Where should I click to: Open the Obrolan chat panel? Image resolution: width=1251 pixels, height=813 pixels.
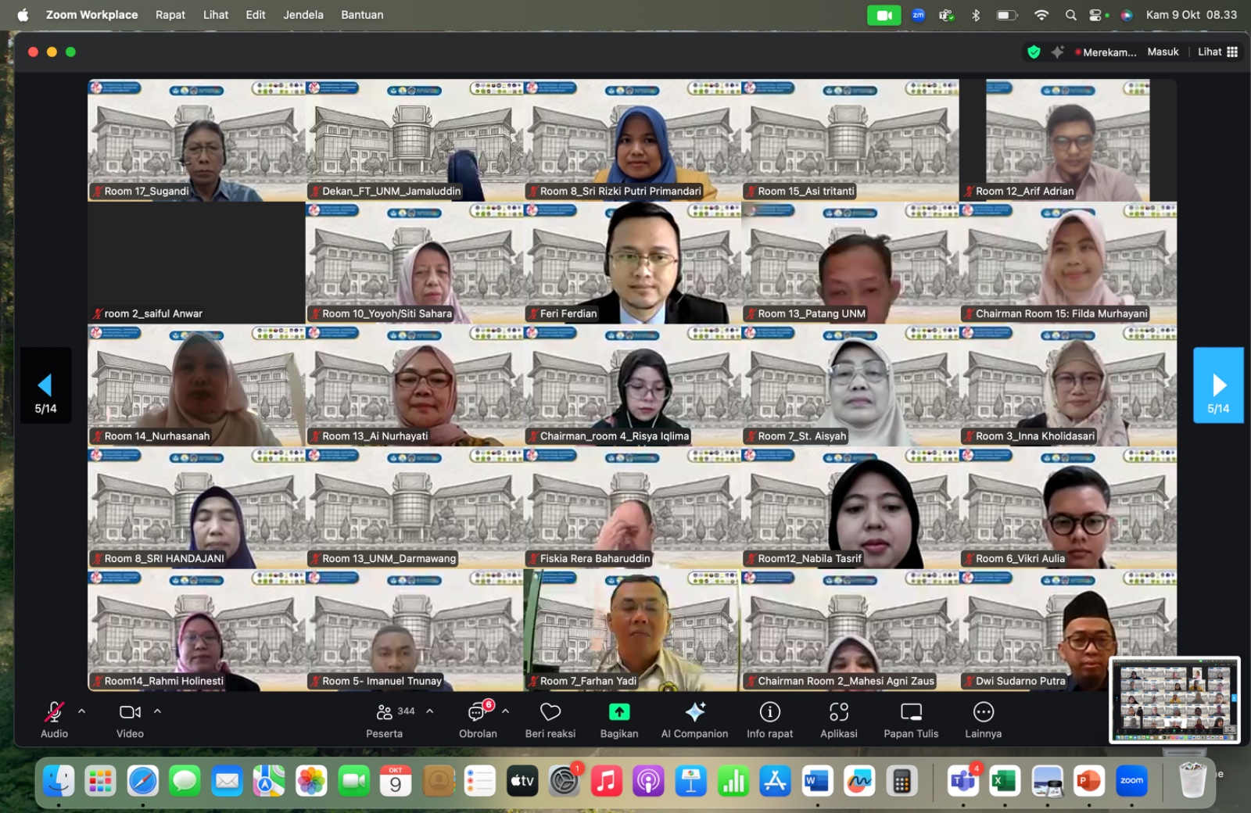pyautogui.click(x=477, y=712)
